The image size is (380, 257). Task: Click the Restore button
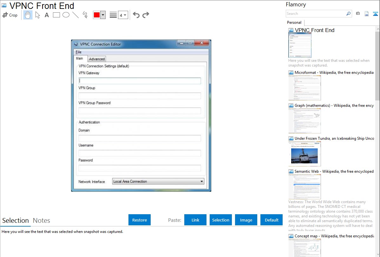click(x=140, y=220)
